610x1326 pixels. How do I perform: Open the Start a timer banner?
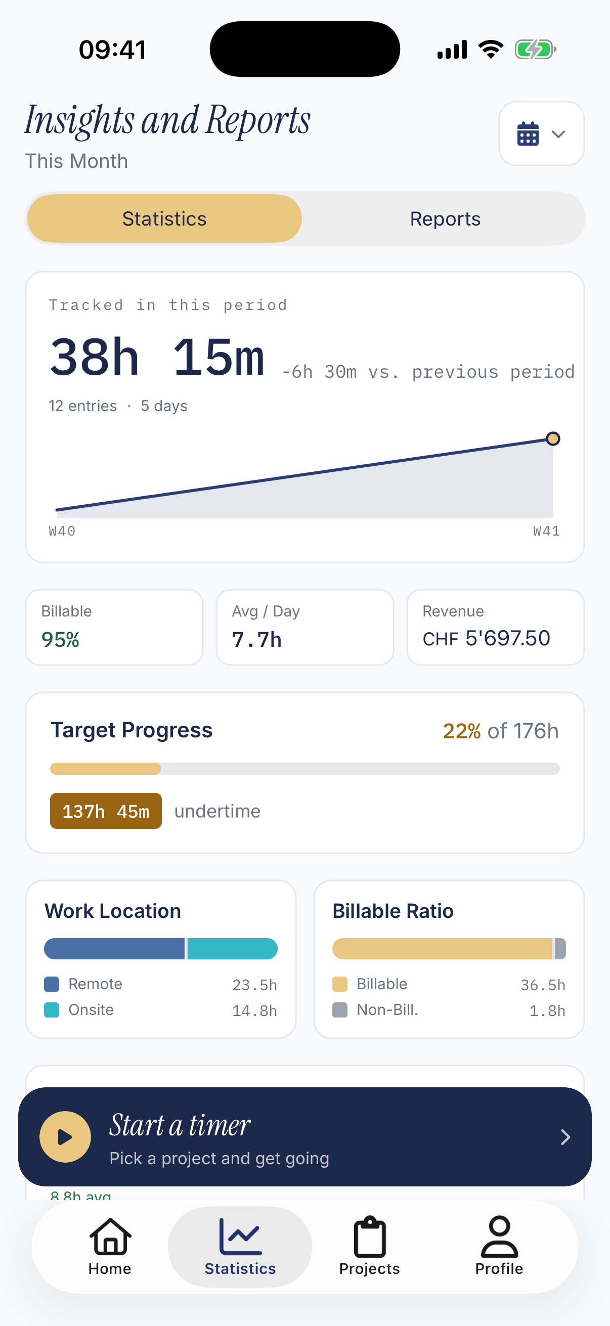click(304, 1136)
